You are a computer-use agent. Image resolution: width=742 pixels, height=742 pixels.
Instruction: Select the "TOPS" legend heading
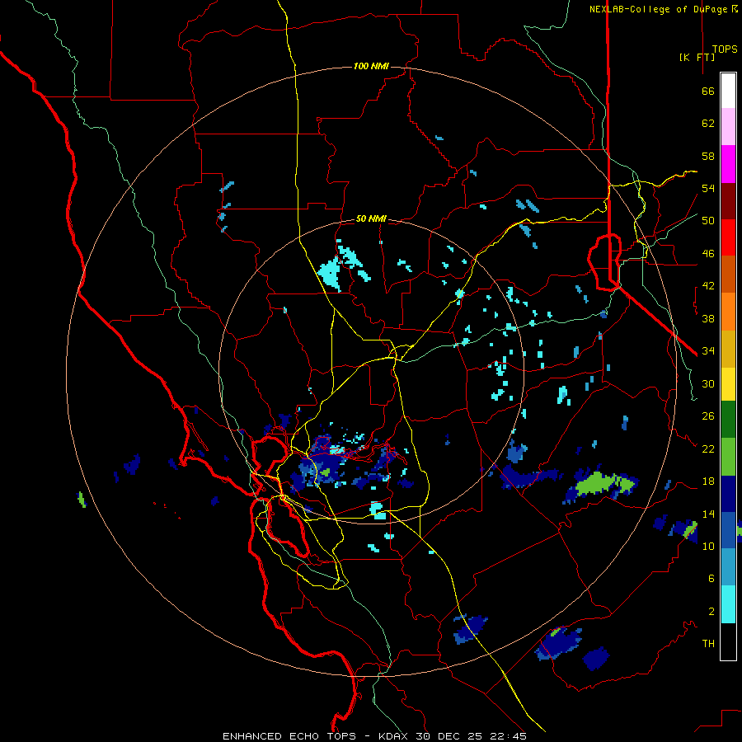point(725,49)
